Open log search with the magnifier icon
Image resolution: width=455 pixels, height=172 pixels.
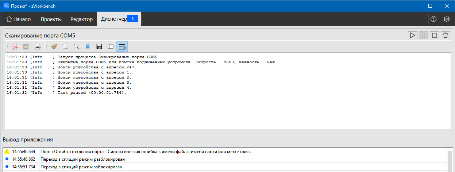[x=76, y=47]
